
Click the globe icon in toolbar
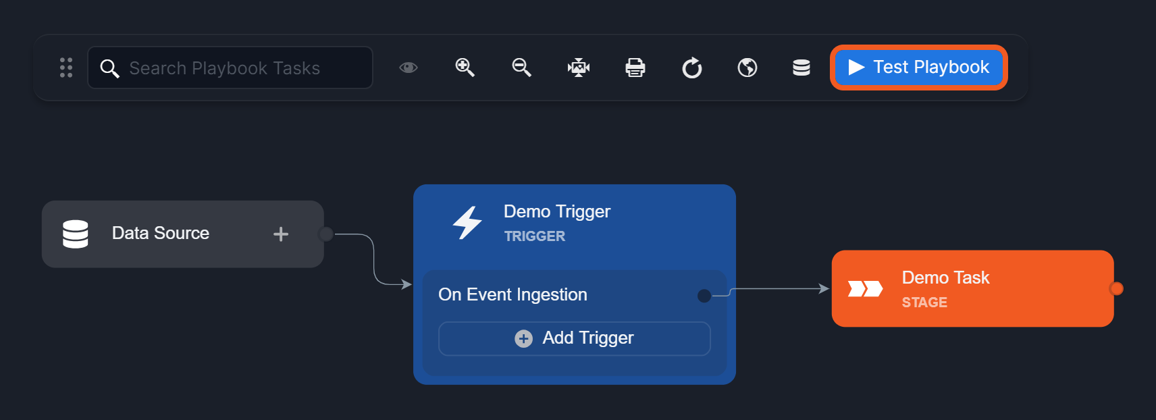pos(747,68)
